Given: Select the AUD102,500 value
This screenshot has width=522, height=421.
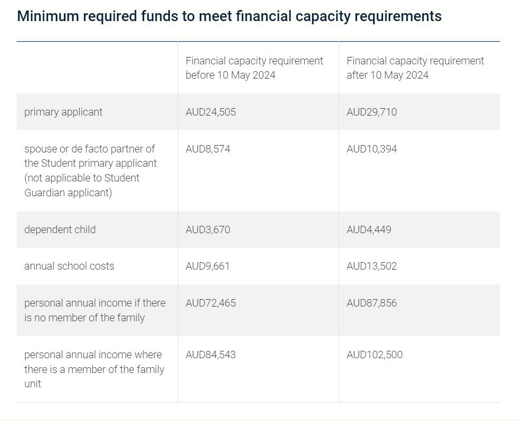Looking at the screenshot, I should click(374, 355).
